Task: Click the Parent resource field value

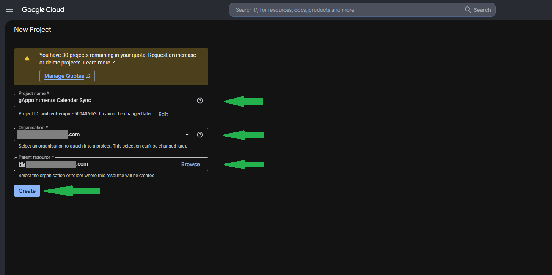Action: tap(57, 164)
